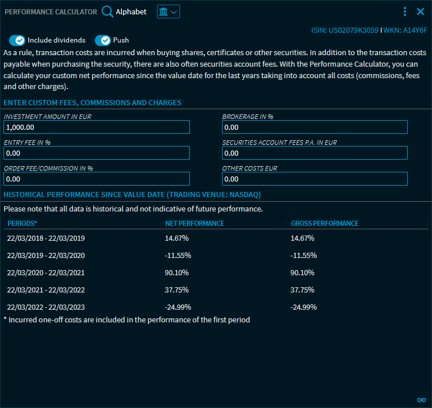The height and width of the screenshot is (408, 432).
Task: Click the Periods column header
Action: coord(22,223)
